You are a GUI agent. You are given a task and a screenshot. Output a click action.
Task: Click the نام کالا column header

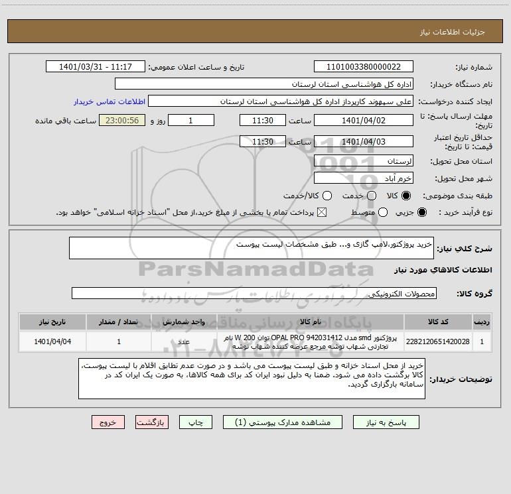[311, 322]
